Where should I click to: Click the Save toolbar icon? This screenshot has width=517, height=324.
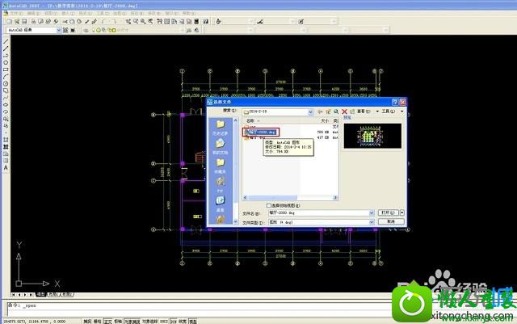pyautogui.click(x=24, y=22)
